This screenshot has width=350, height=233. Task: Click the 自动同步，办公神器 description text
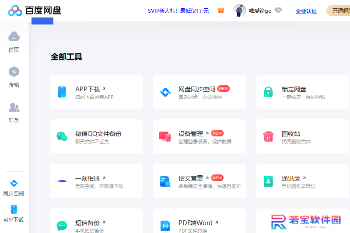200,97
